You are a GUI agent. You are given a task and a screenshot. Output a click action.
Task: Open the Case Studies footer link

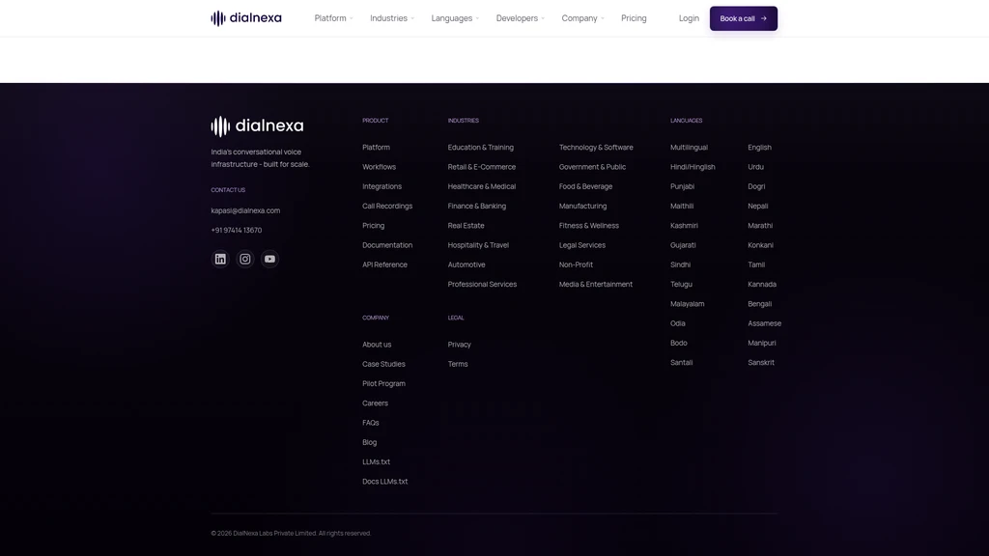tap(383, 364)
